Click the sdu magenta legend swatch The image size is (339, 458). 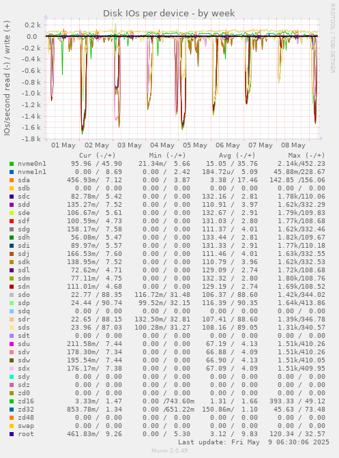click(x=12, y=344)
